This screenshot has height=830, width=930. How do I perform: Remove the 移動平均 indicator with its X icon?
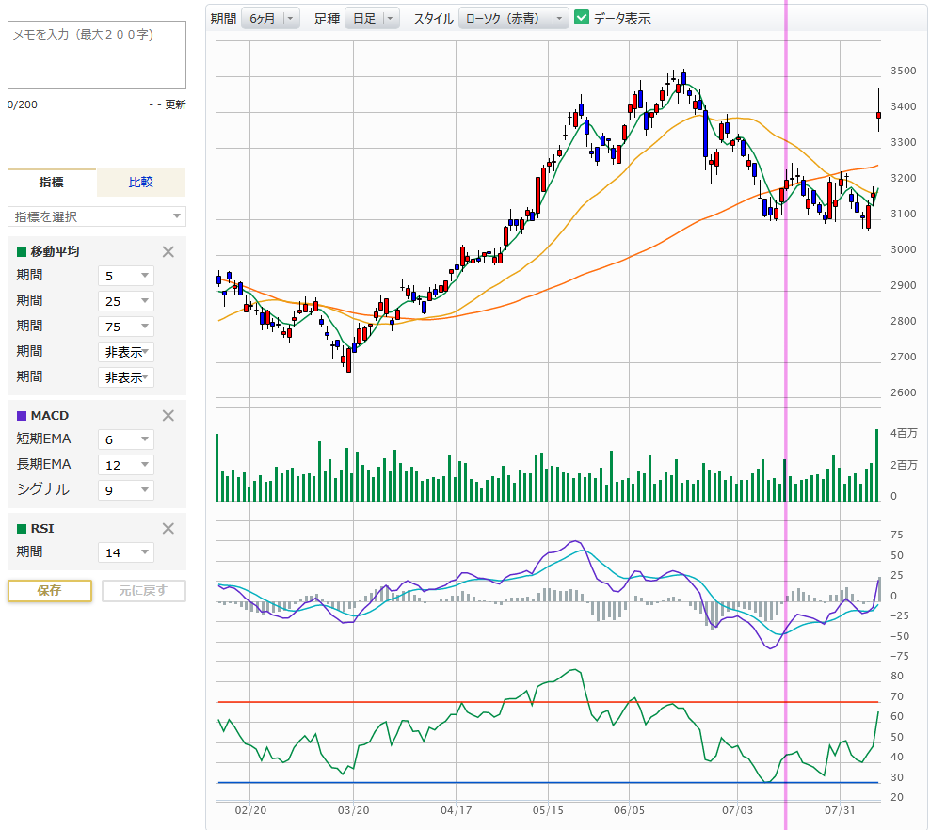pos(168,251)
